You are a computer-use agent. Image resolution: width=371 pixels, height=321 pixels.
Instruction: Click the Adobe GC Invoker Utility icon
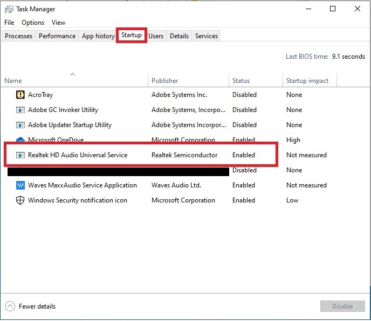point(20,110)
